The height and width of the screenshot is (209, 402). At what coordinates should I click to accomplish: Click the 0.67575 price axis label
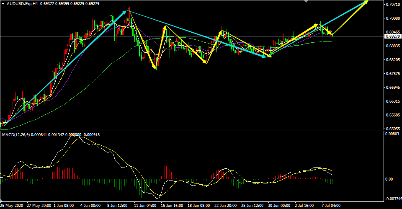tap(393, 74)
